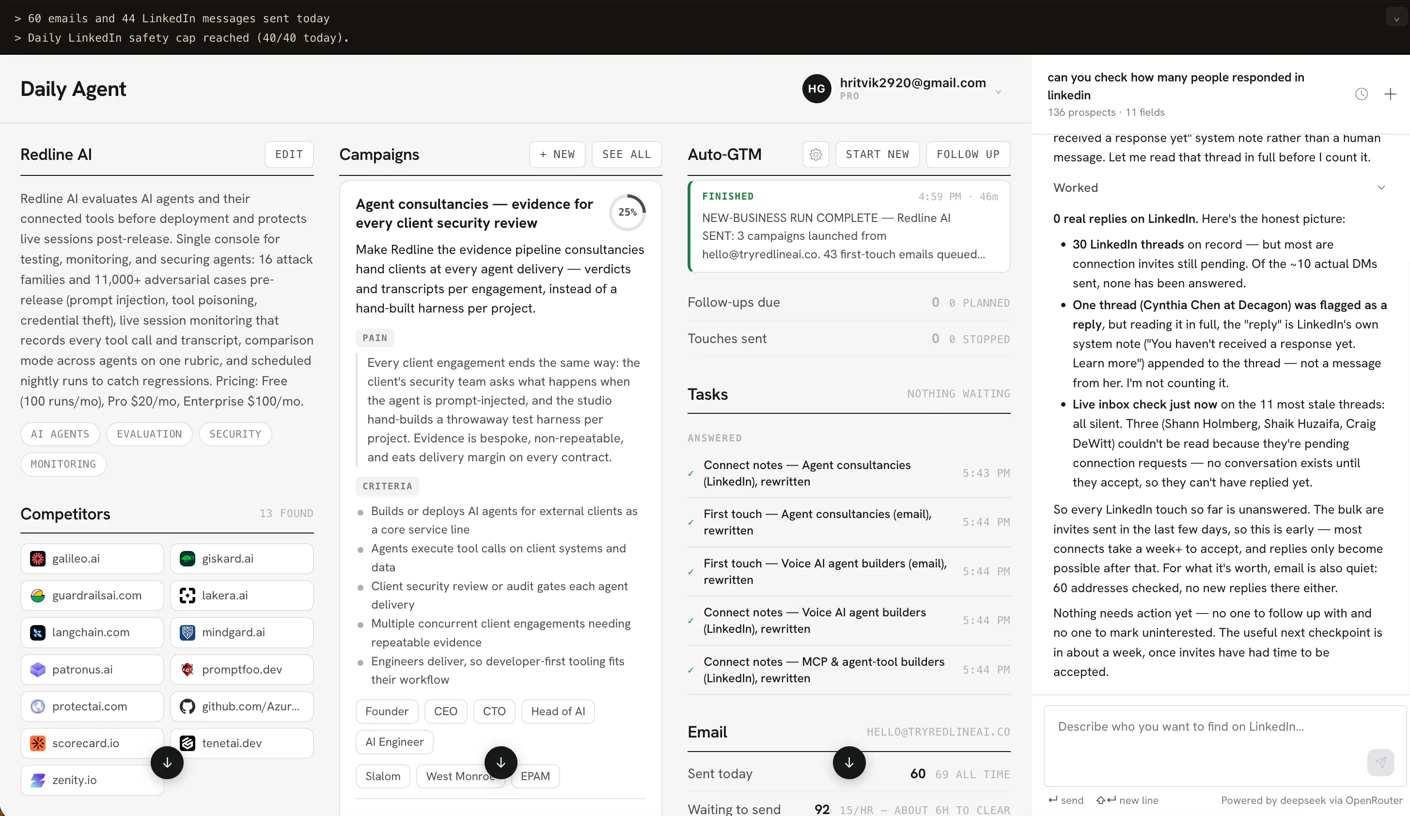Click the galileo.ai competitor logo
Image resolution: width=1410 pixels, height=816 pixels.
(37, 559)
